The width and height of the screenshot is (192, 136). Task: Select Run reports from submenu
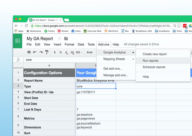point(150,61)
